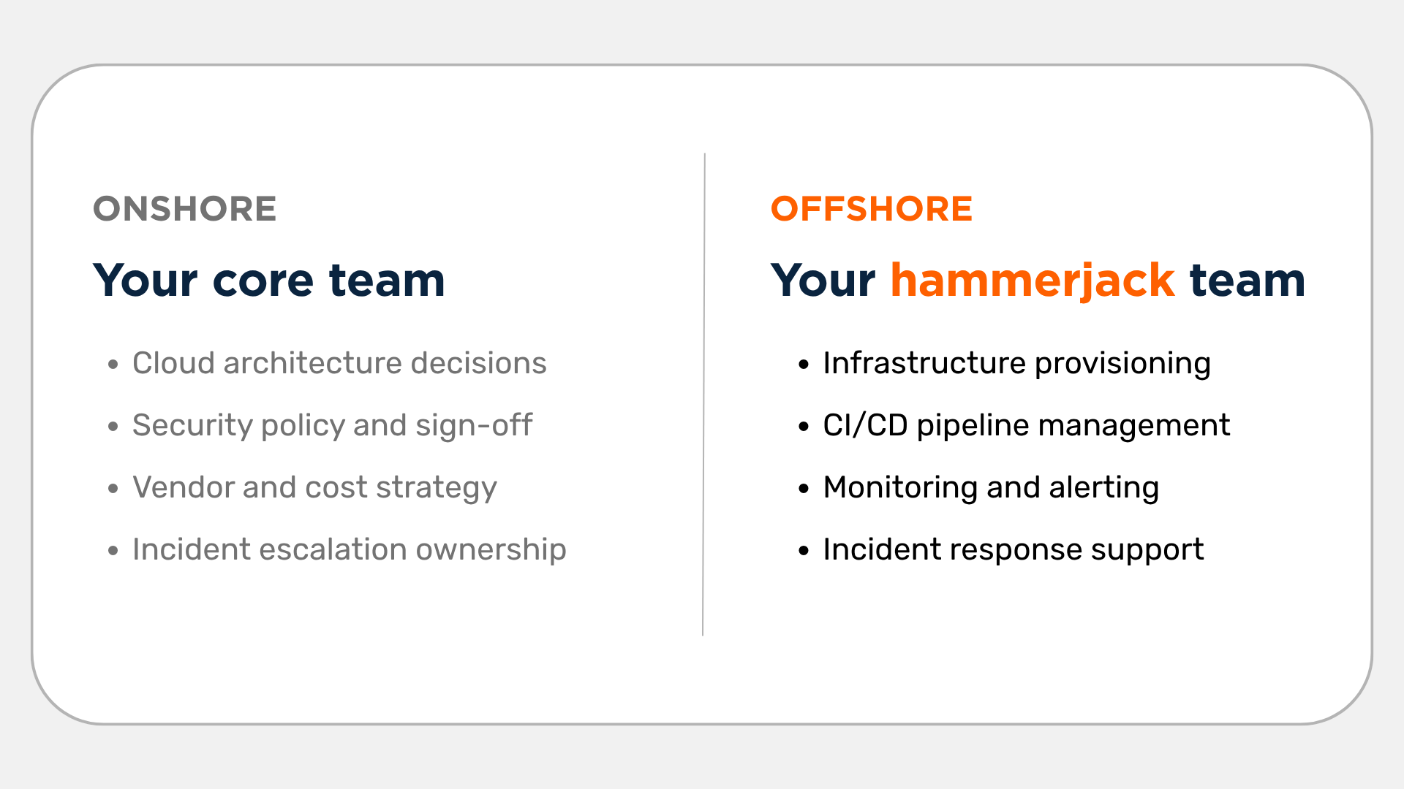This screenshot has width=1404, height=789.
Task: Click 'Incident escalation ownership' item
Action: pos(350,549)
